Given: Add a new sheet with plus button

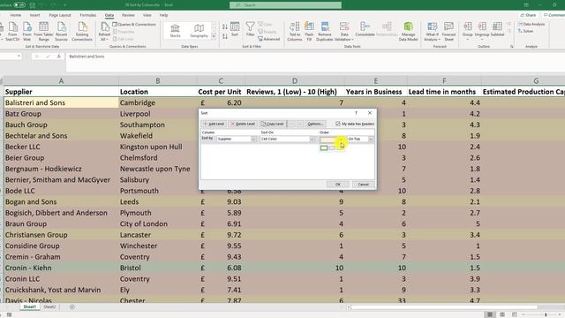Looking at the screenshot, I should tap(72, 307).
